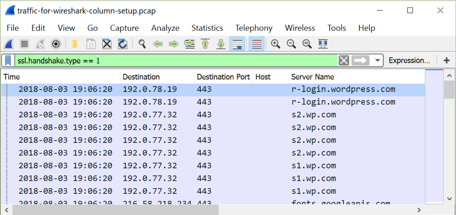Toggle auto-scroll during live capture
Screen dimensions: 456x215
click(x=238, y=44)
